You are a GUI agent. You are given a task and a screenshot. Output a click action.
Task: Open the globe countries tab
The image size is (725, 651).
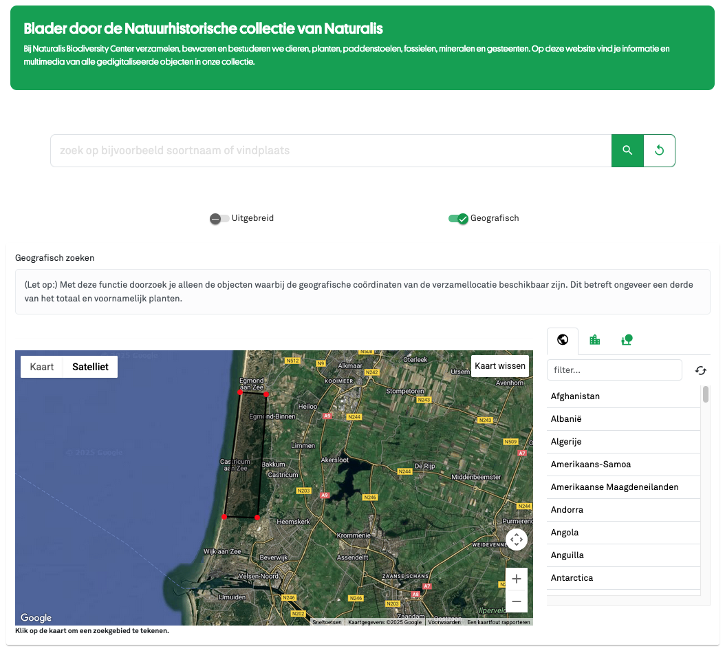563,339
